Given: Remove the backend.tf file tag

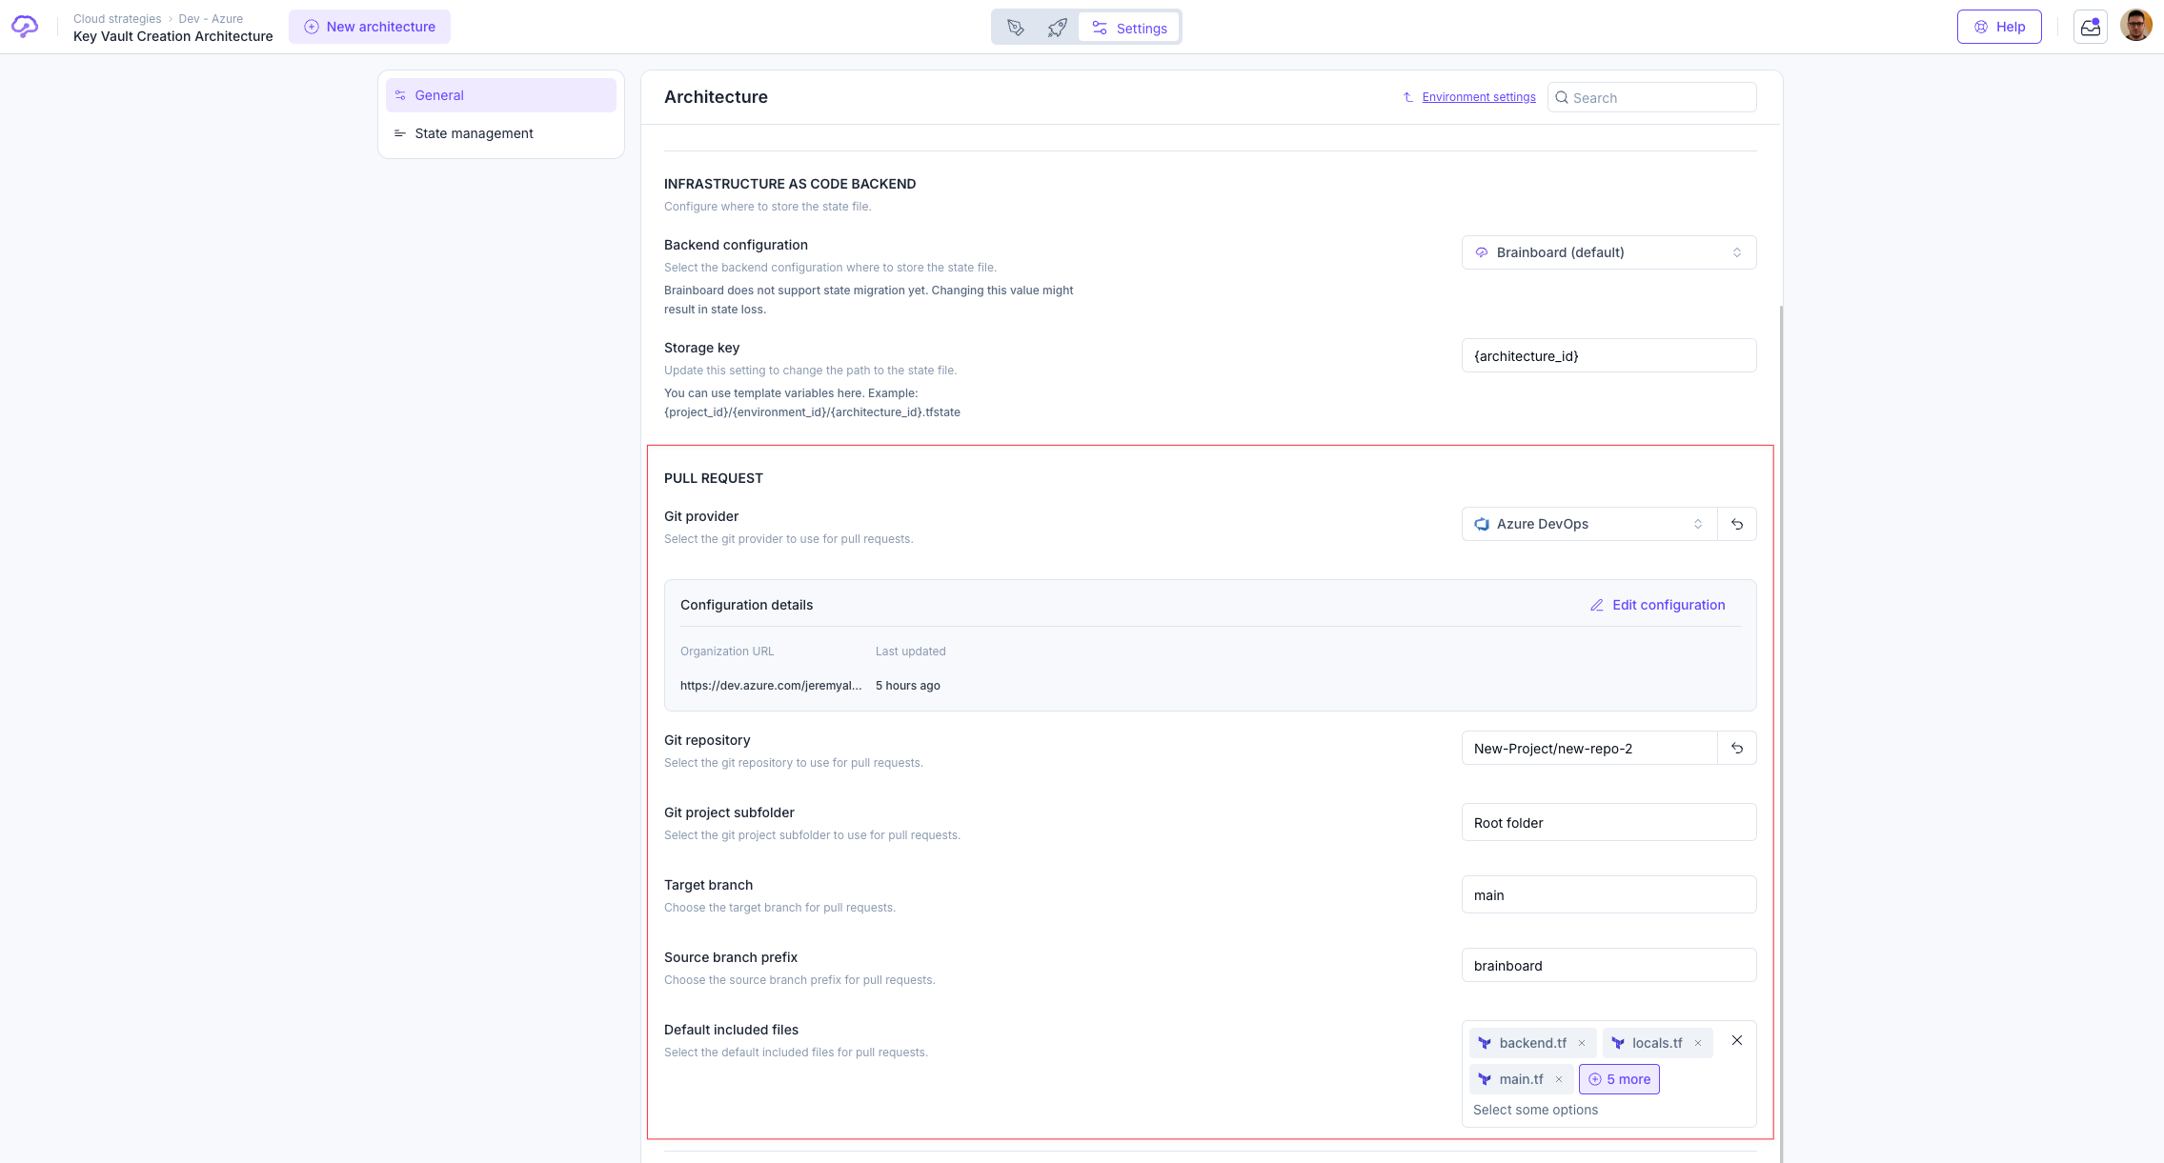Looking at the screenshot, I should click(1582, 1043).
